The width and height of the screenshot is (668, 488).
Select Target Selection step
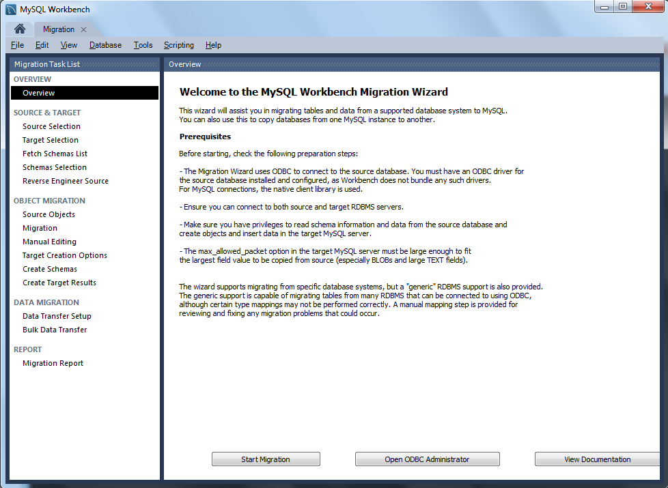pyautogui.click(x=51, y=140)
